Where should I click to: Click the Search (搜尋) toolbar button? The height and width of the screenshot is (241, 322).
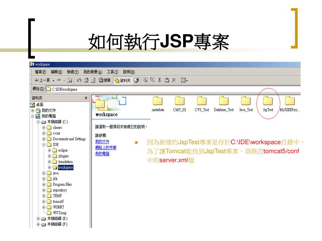point(104,80)
